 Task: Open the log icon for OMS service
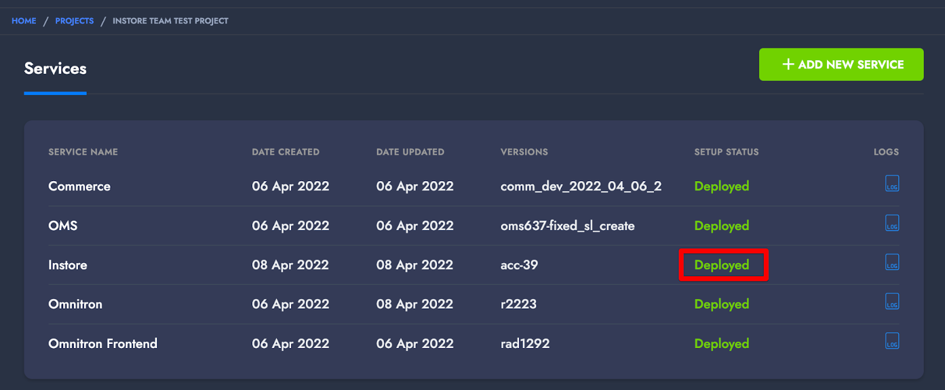click(x=892, y=223)
